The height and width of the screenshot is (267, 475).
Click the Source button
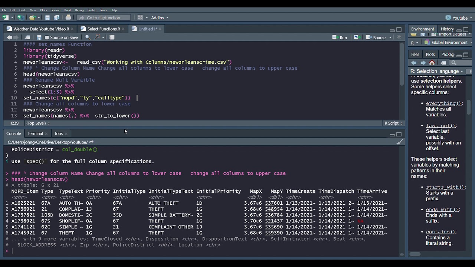(376, 37)
